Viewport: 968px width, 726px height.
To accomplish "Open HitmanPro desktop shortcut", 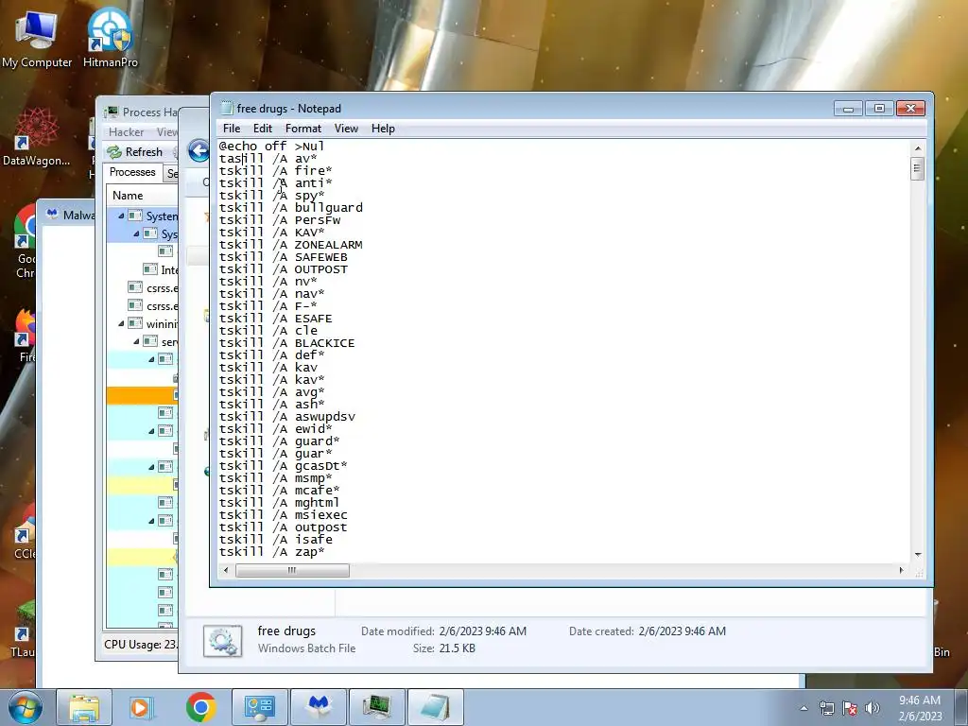I will click(110, 39).
